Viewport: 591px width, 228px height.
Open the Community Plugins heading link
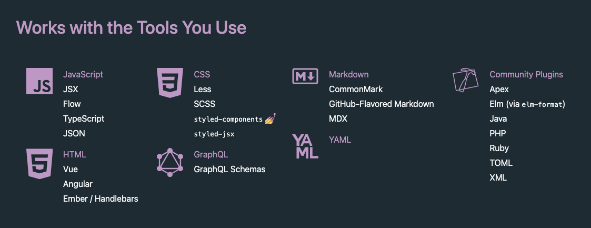pyautogui.click(x=526, y=75)
